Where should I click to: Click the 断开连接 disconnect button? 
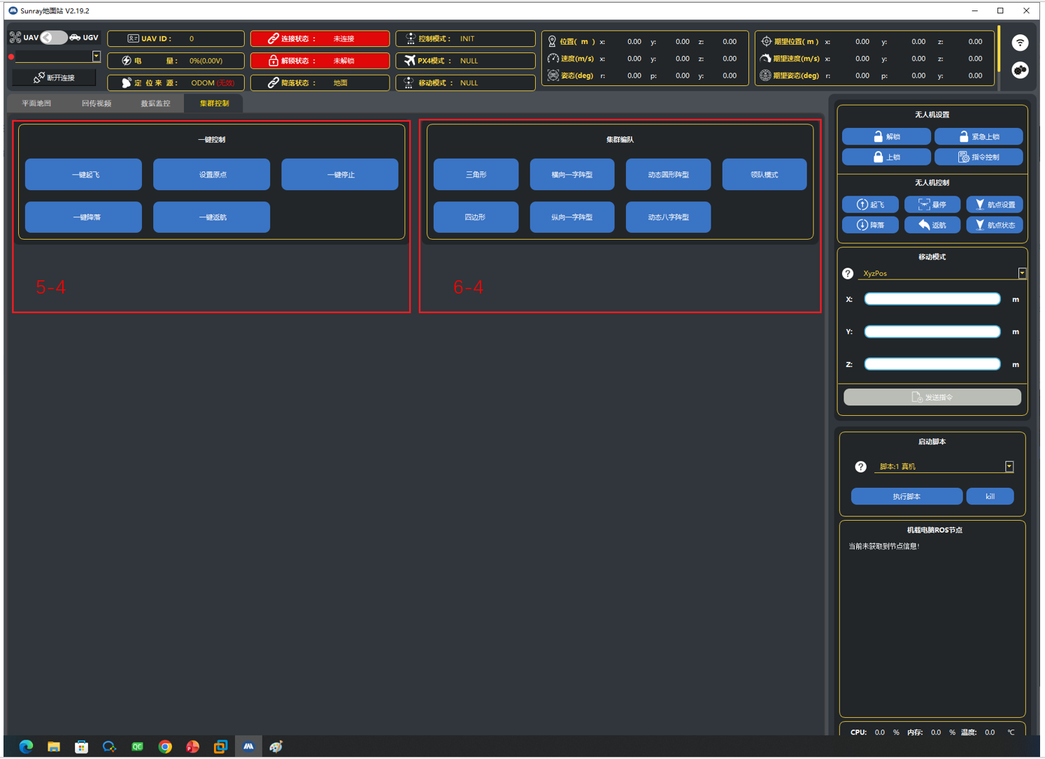click(54, 78)
